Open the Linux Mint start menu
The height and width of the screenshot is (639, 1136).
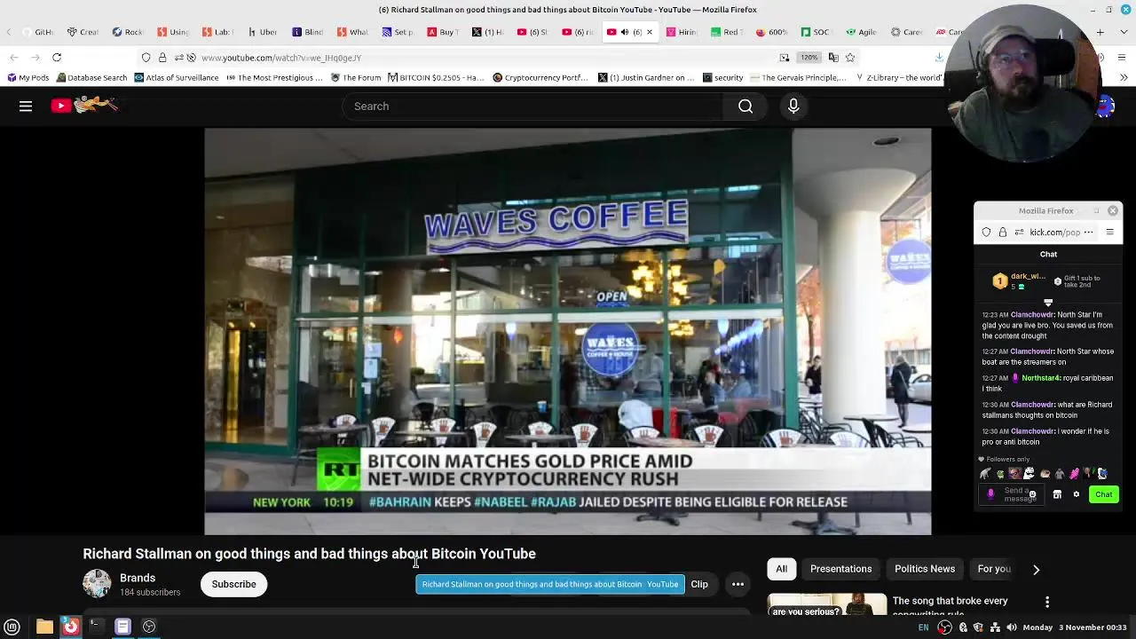(x=12, y=627)
